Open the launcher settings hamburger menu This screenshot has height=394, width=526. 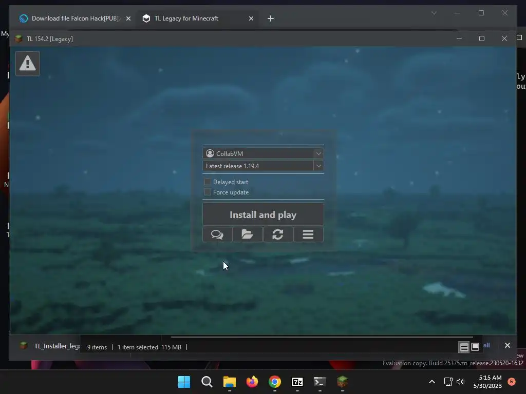(x=308, y=234)
